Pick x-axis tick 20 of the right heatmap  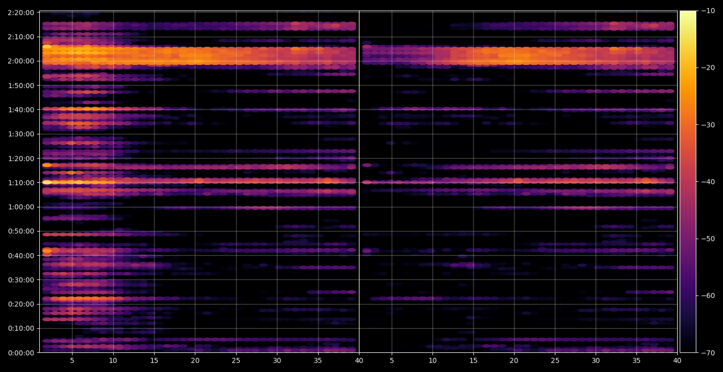pyautogui.click(x=514, y=360)
